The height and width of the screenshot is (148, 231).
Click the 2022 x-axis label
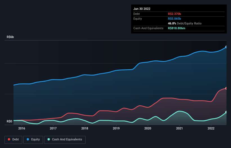coord(211,128)
